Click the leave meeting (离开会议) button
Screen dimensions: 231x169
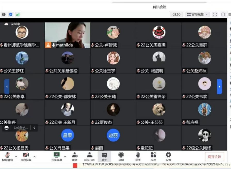click(x=214, y=157)
